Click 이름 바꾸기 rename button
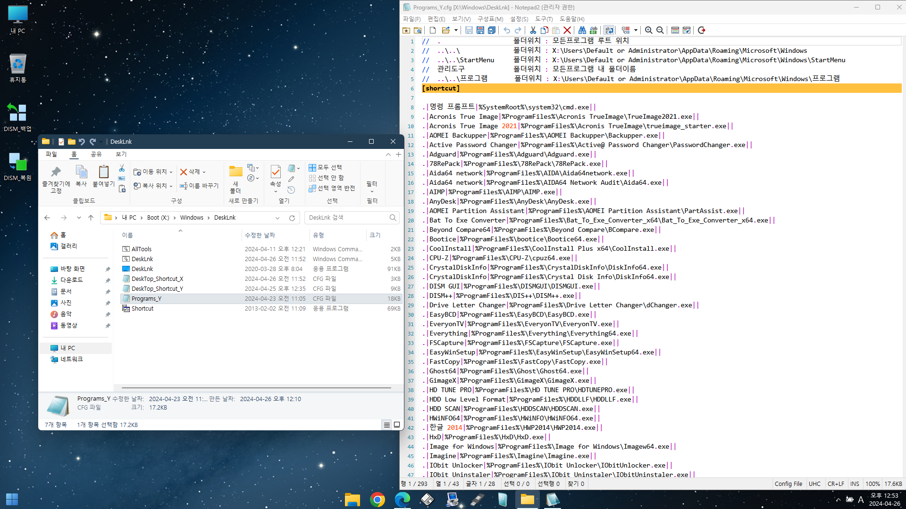This screenshot has height=509, width=906. [199, 186]
